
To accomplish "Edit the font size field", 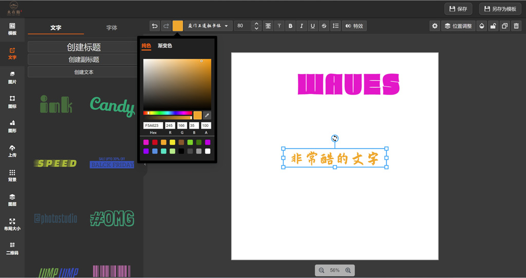I will (x=243, y=26).
